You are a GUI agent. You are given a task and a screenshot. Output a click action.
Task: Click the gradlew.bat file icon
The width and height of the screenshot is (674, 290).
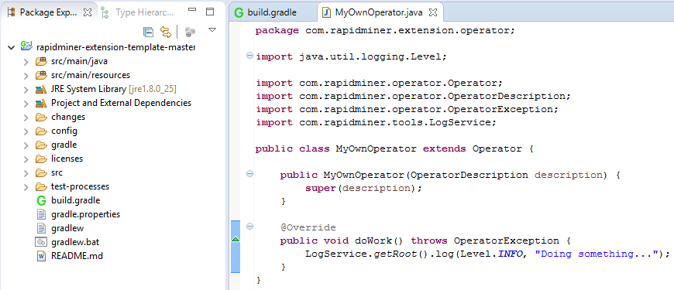(41, 242)
